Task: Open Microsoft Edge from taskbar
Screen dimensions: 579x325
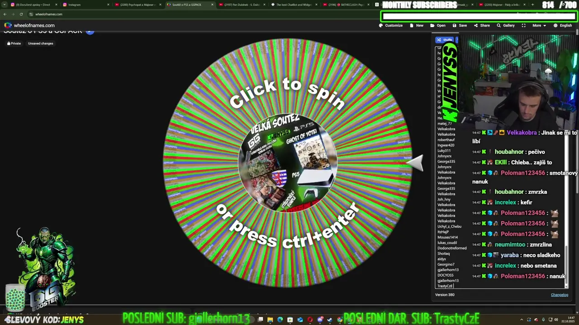Action: [x=280, y=320]
